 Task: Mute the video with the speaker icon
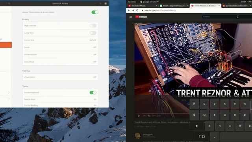tap(149, 116)
